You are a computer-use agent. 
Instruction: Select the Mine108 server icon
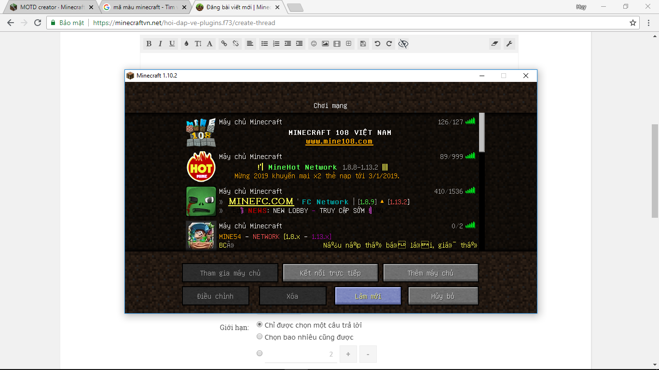tap(201, 132)
